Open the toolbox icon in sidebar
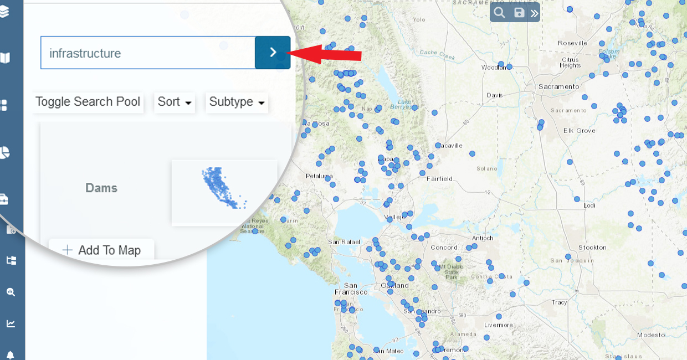The height and width of the screenshot is (360, 687). click(x=5, y=199)
